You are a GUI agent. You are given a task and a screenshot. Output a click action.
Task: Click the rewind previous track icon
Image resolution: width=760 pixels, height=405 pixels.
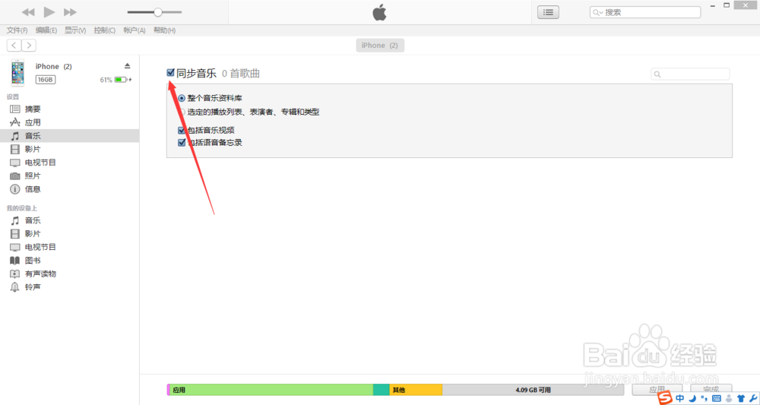pyautogui.click(x=28, y=12)
